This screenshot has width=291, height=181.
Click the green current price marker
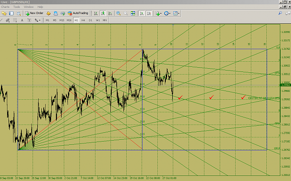tap(285, 85)
